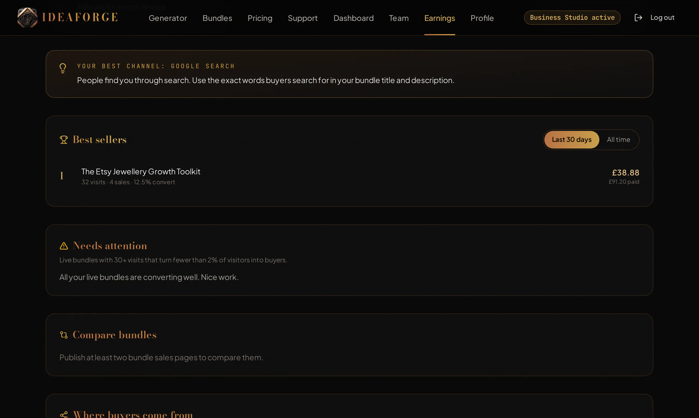Click the Needs attention heading
Image resolution: width=699 pixels, height=418 pixels.
coord(110,246)
